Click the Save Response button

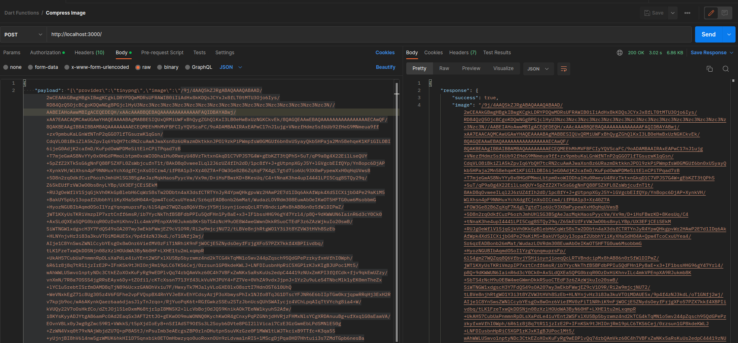click(x=708, y=53)
